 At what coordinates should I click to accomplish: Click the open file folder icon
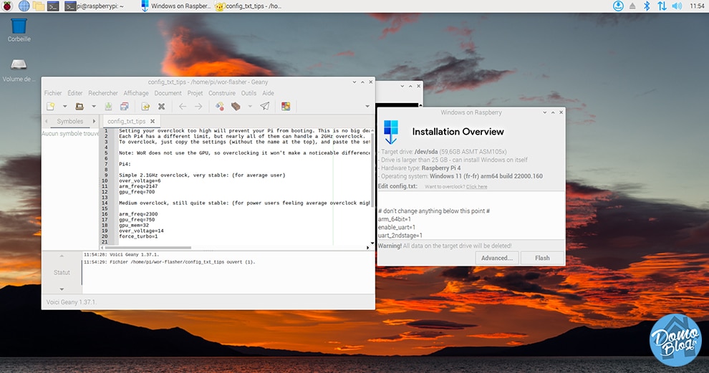click(x=79, y=106)
